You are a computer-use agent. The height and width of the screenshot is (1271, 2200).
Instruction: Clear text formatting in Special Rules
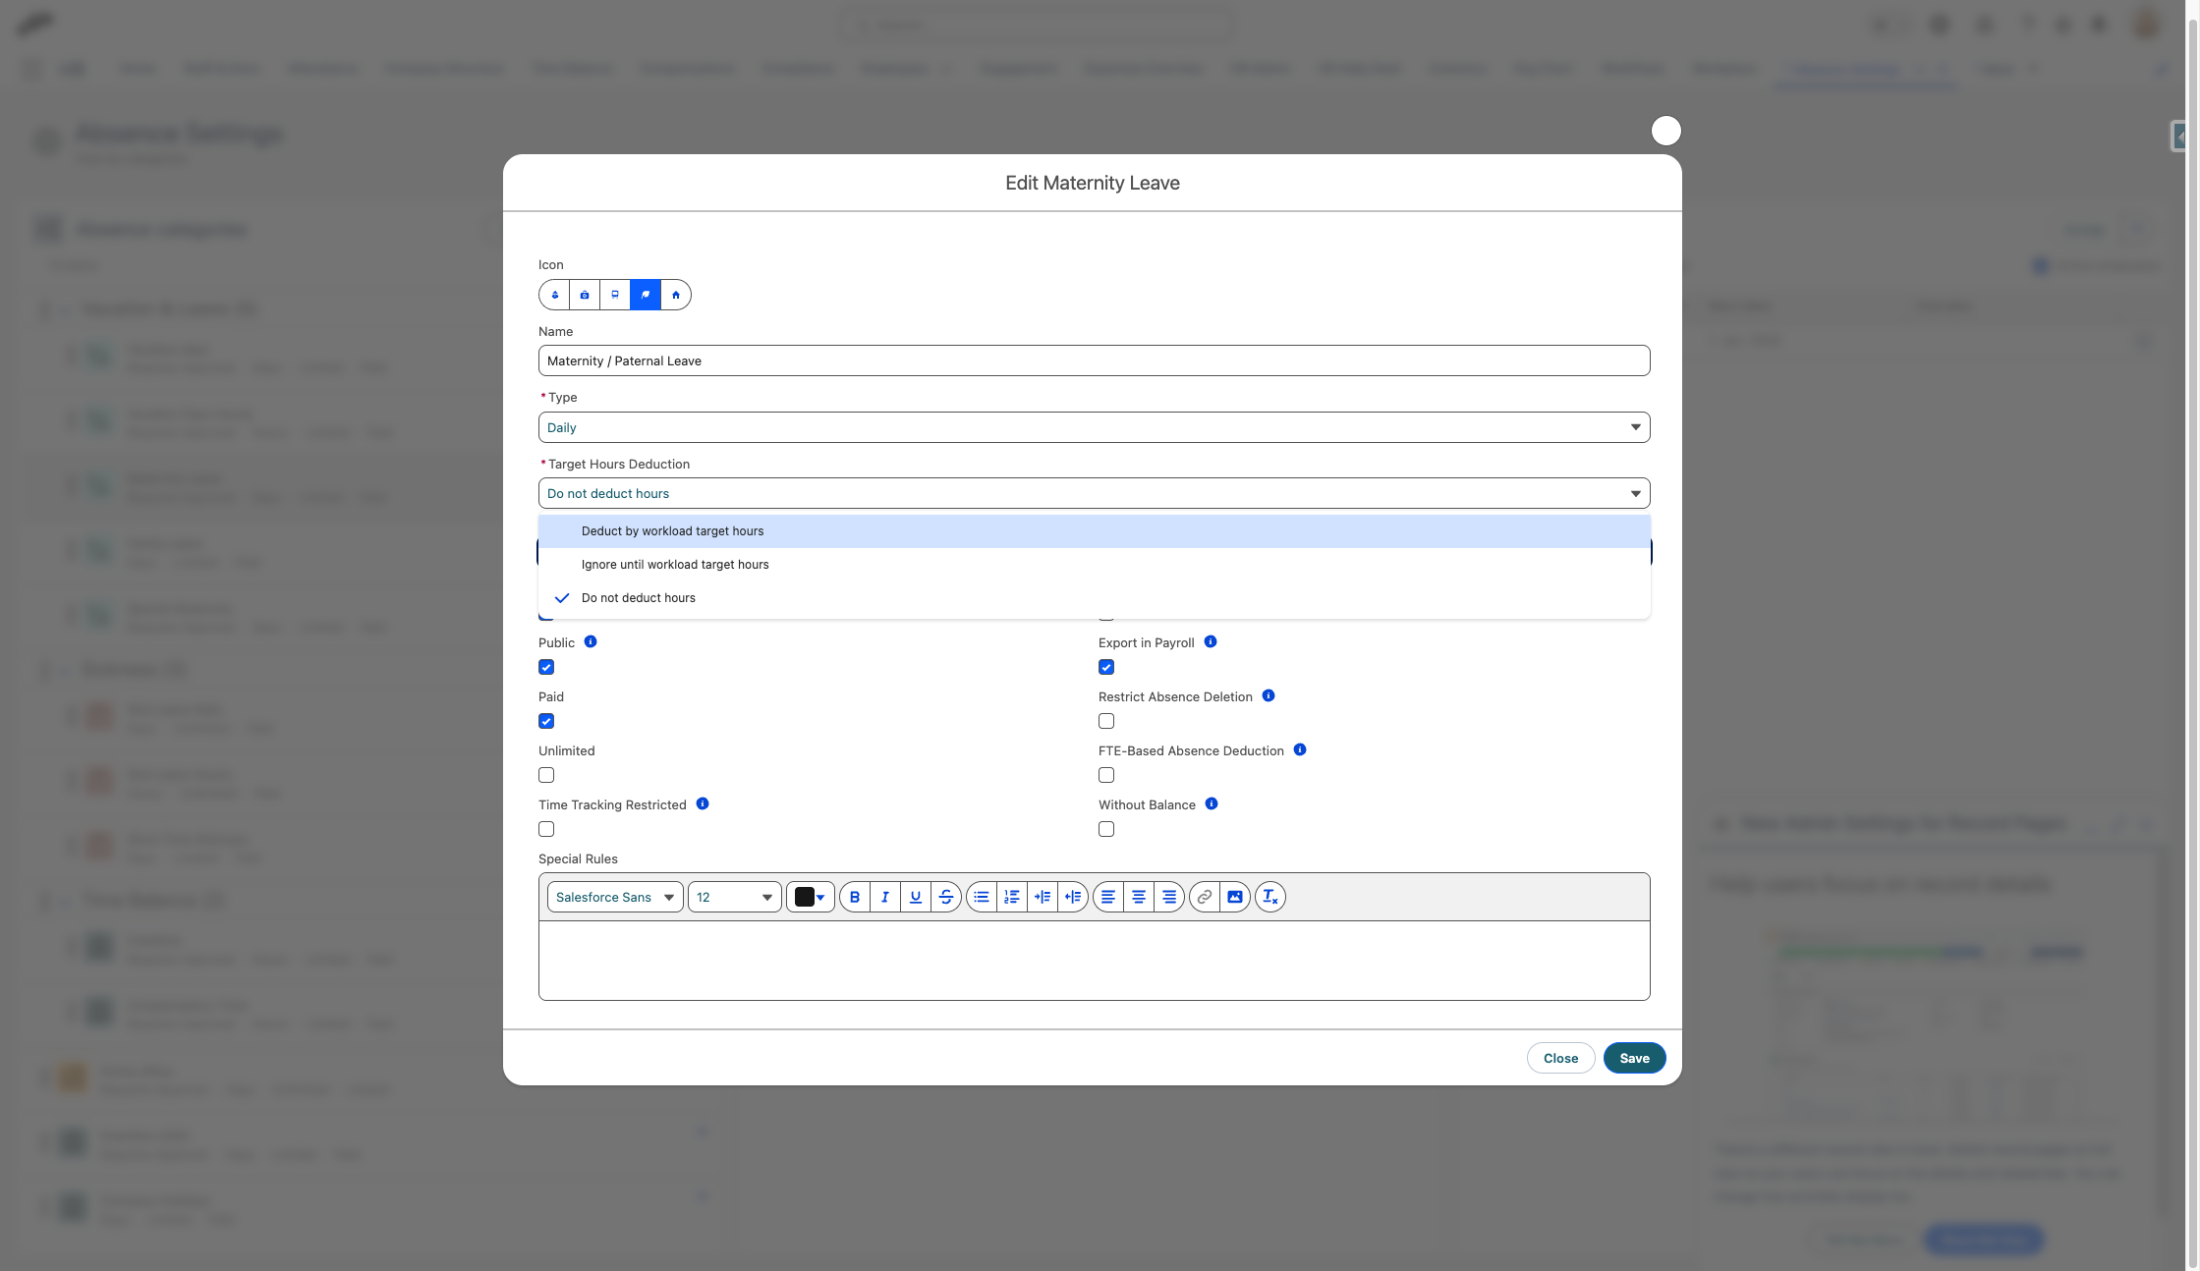pos(1269,897)
